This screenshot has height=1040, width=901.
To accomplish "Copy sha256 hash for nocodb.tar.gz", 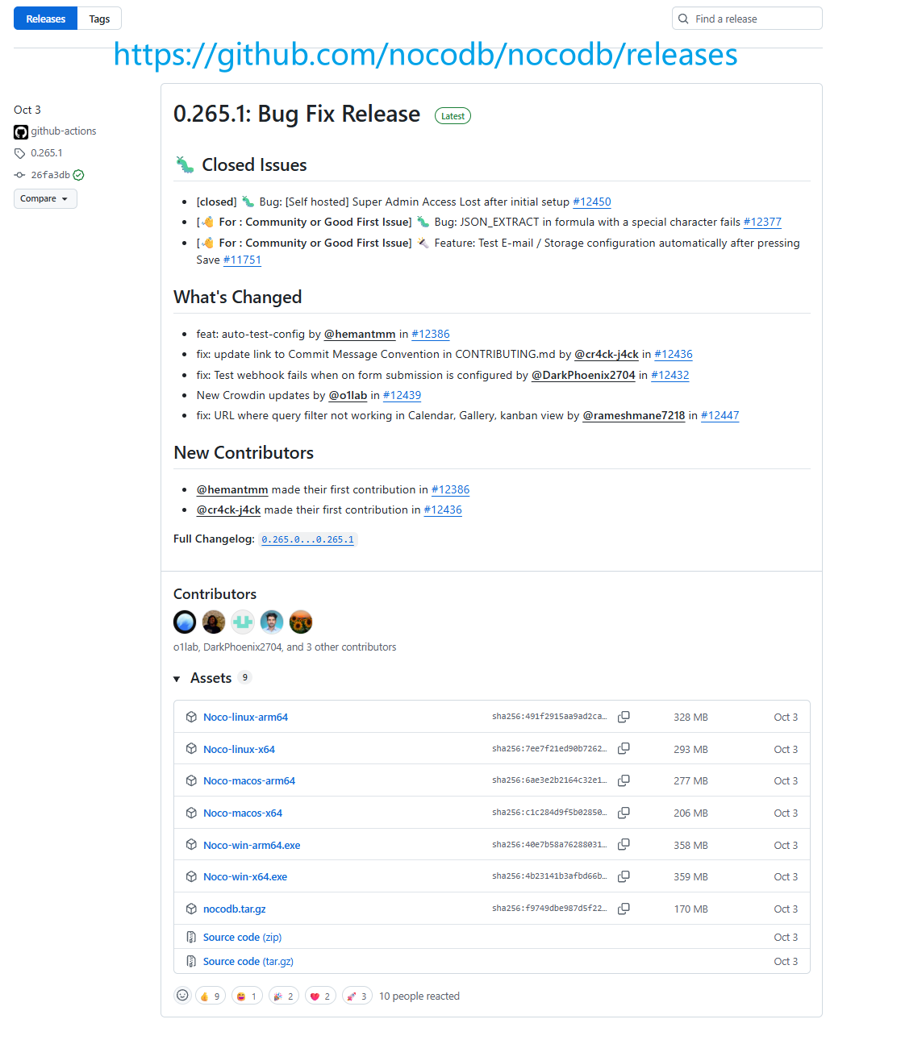I will point(624,909).
